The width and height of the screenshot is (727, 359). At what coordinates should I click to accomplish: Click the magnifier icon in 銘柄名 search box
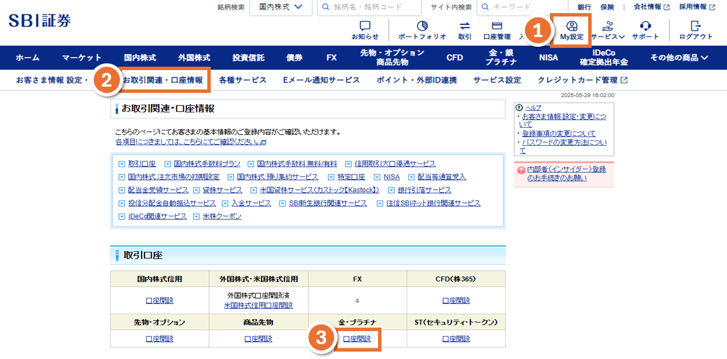click(326, 7)
